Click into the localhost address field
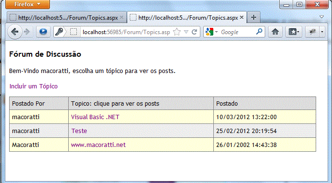Image resolution: width=332 pixels, height=183 pixels. pos(126,32)
